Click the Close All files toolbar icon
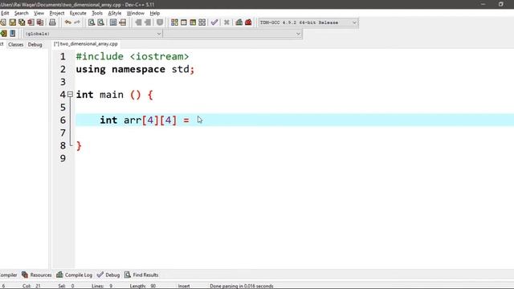 (40, 22)
